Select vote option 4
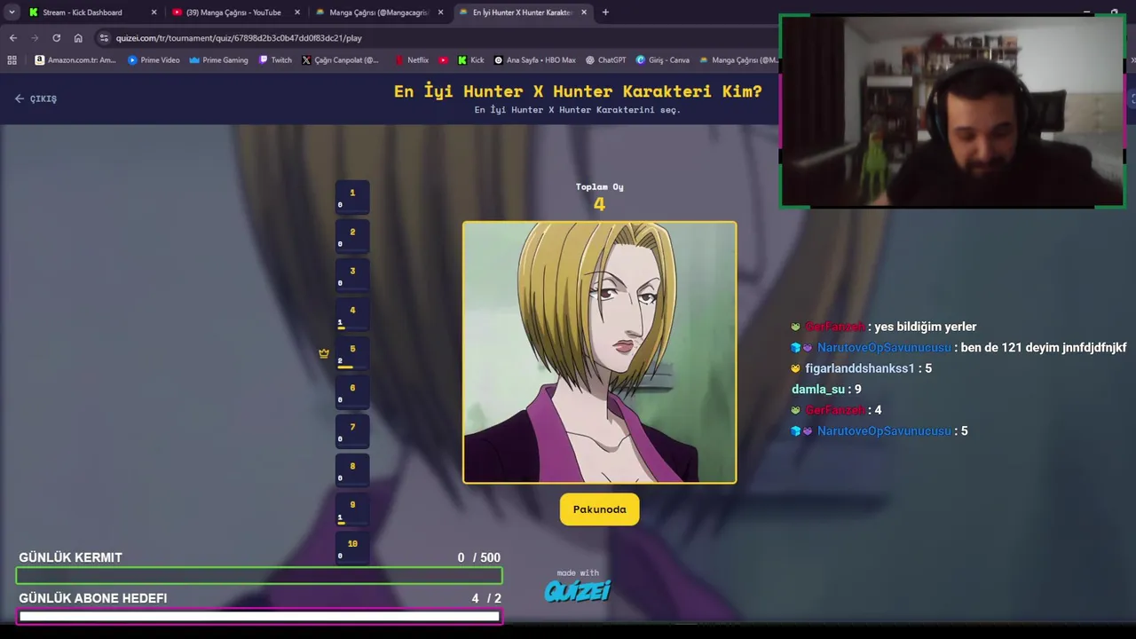The height and width of the screenshot is (639, 1136). [x=352, y=314]
